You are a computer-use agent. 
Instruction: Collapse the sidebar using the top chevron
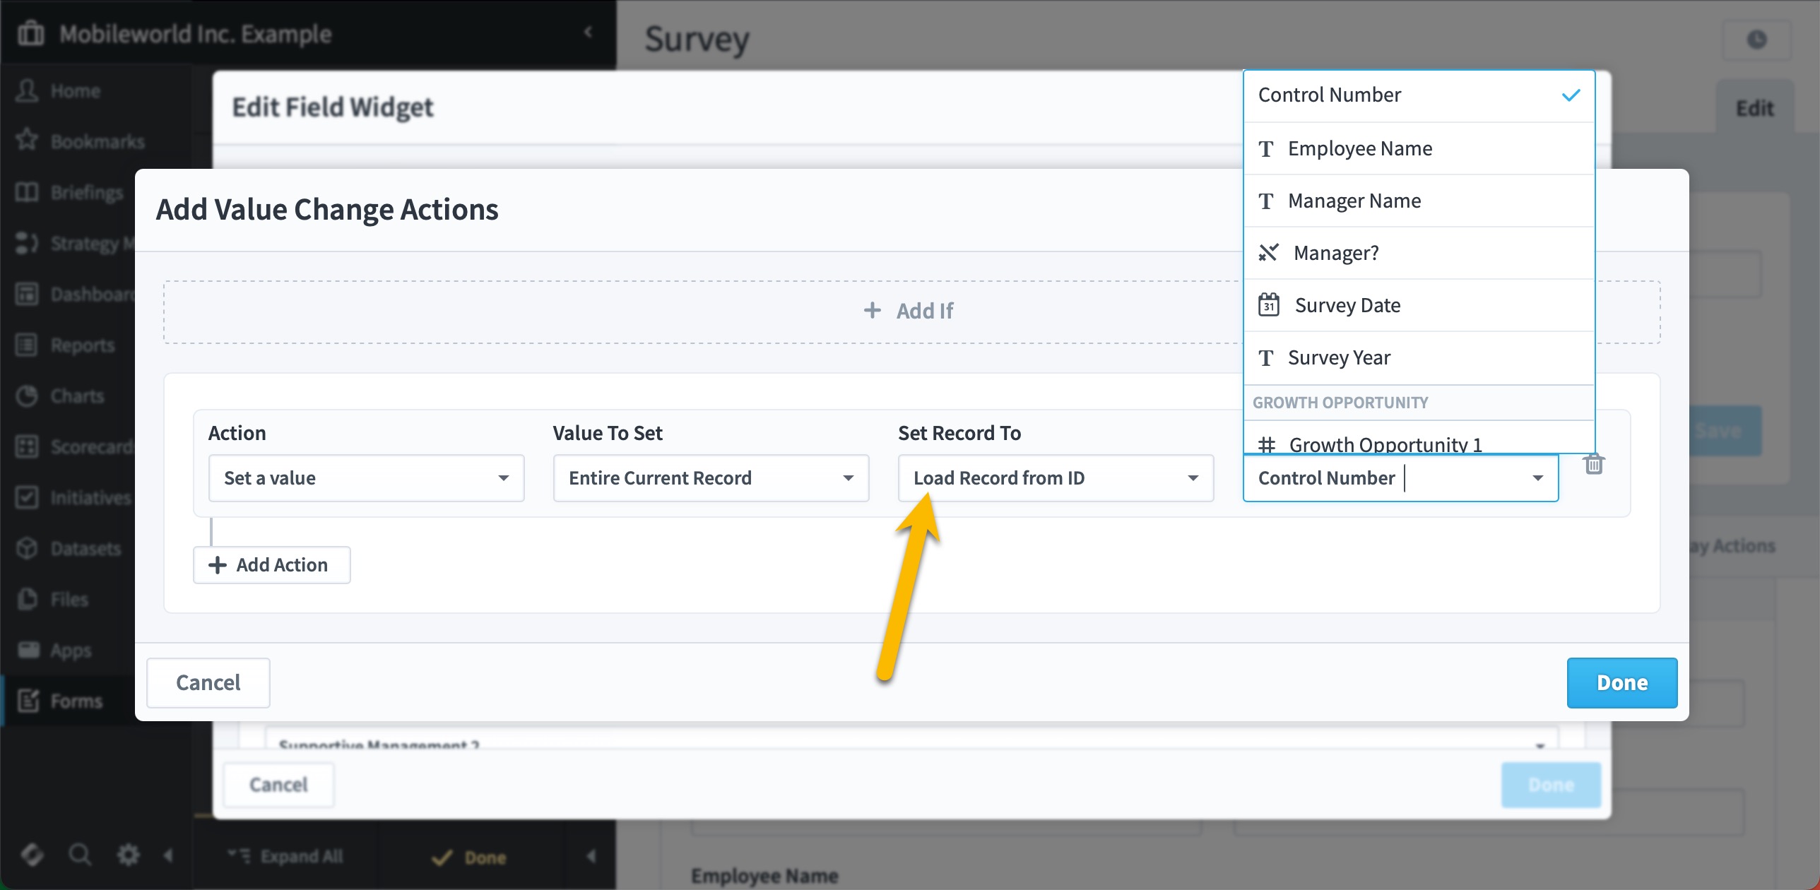(x=588, y=32)
